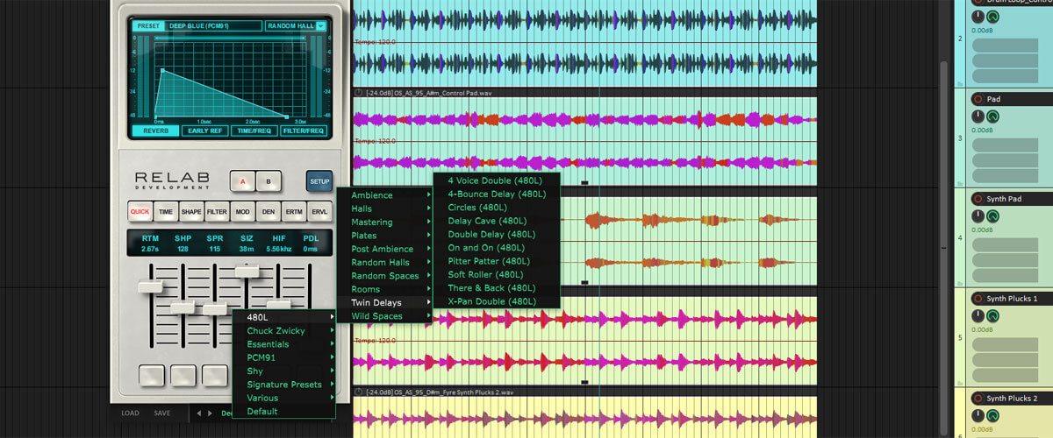Toggle the ERTM parameter page

(294, 212)
